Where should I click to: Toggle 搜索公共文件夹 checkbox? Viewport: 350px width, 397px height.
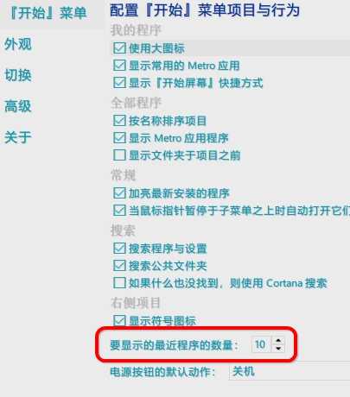click(119, 266)
